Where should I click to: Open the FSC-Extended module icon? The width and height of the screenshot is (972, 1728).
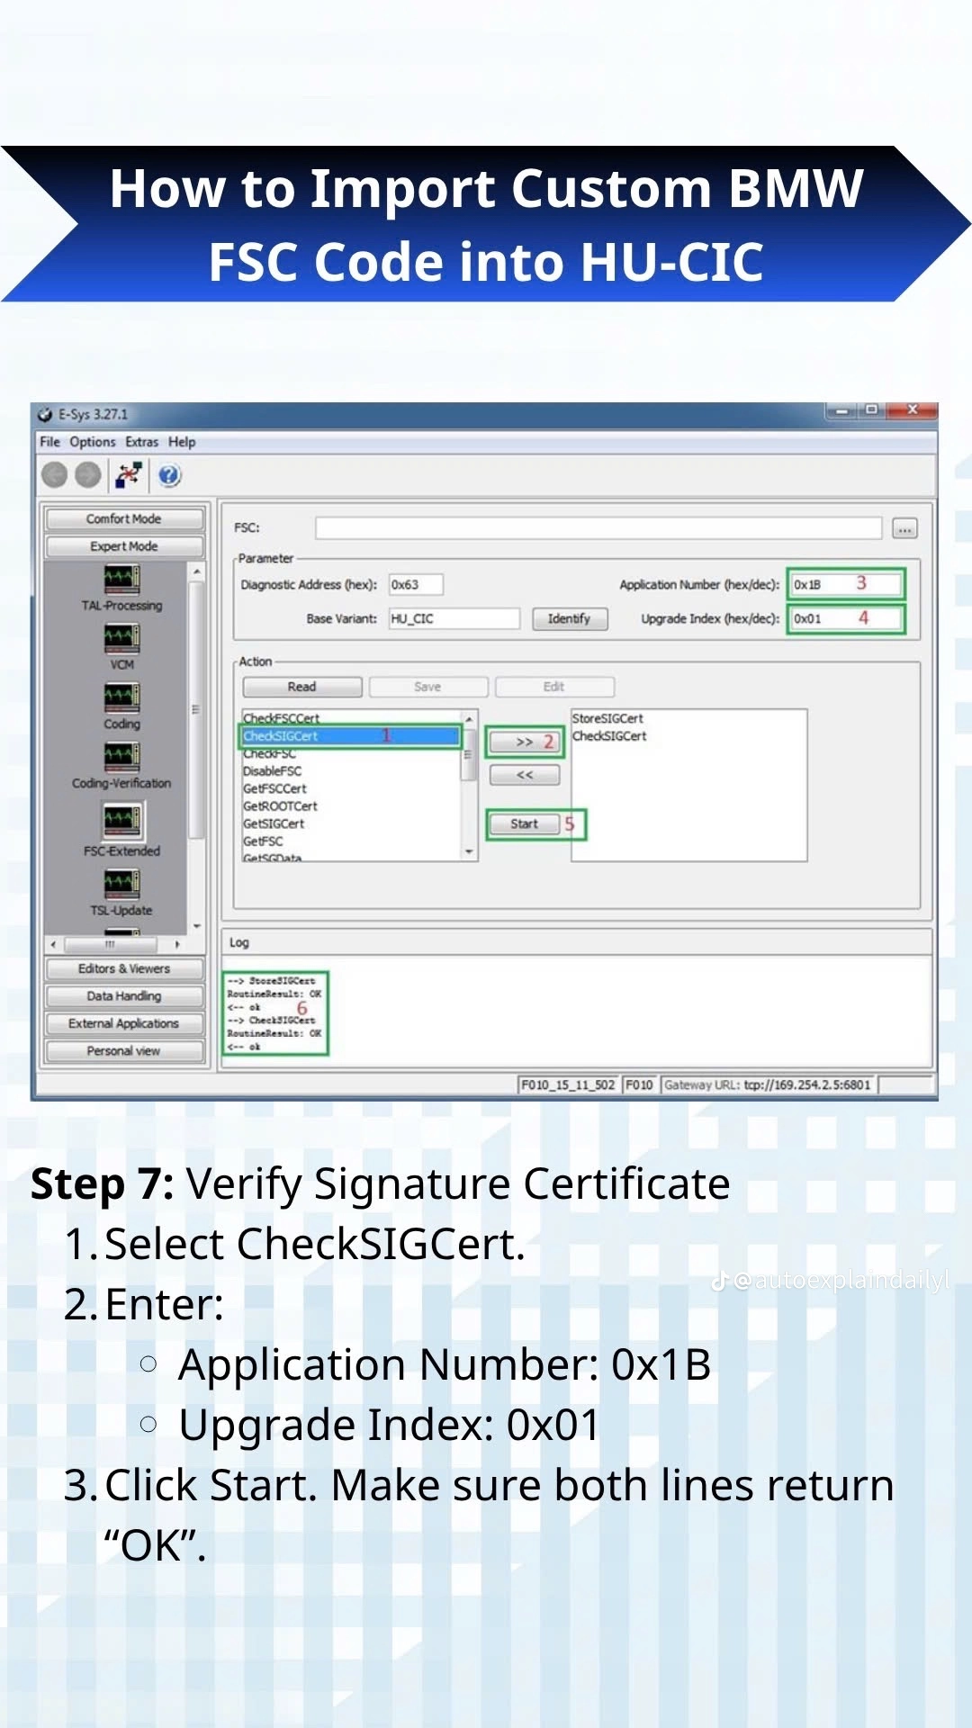(x=121, y=820)
